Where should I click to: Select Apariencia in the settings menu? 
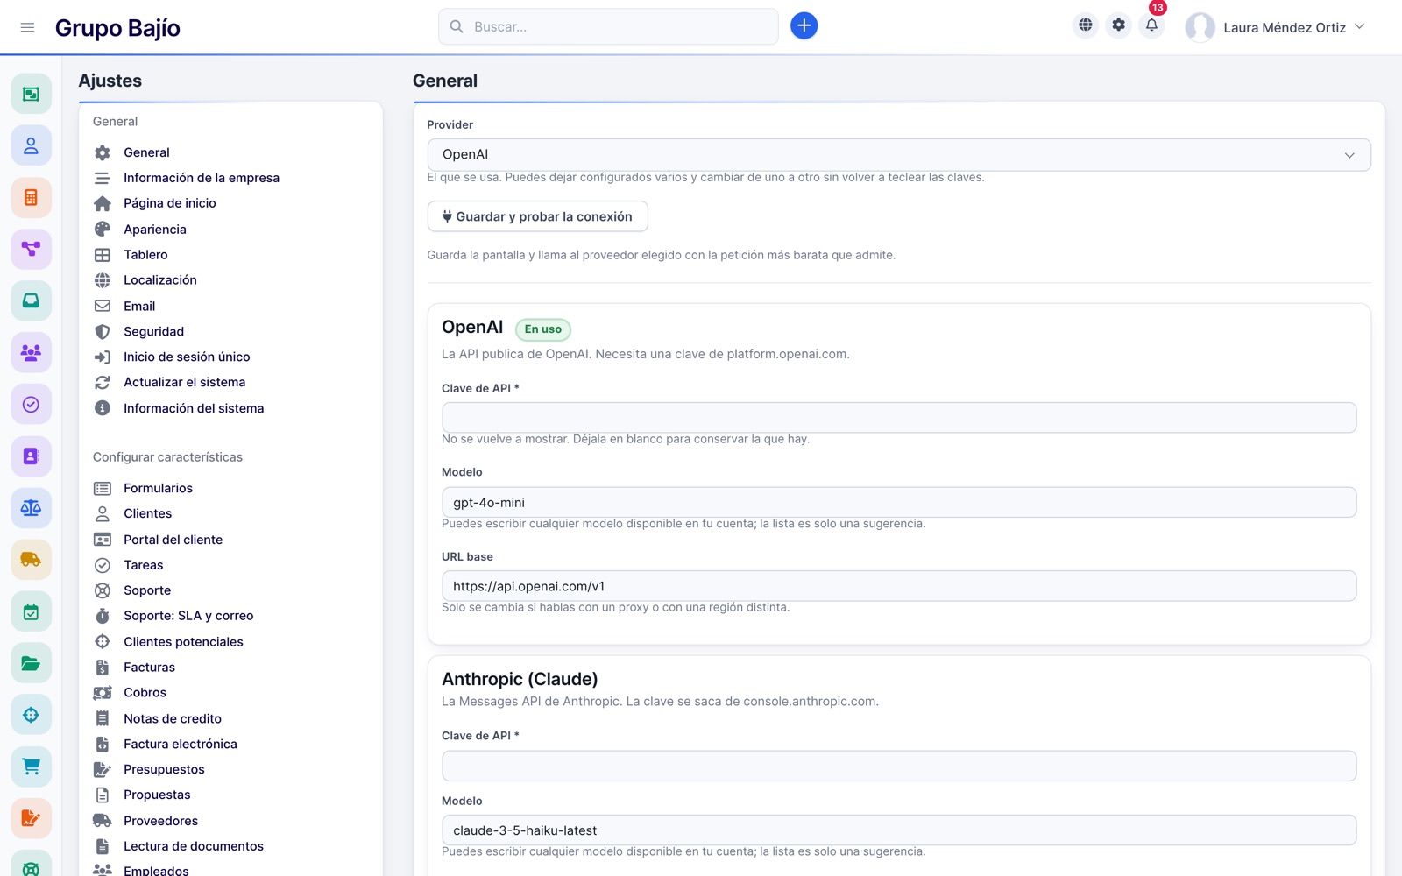point(155,230)
